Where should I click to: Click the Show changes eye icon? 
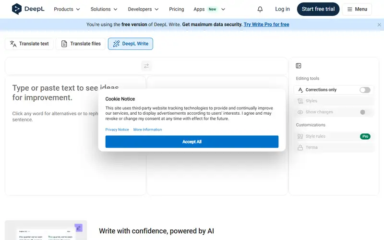(300, 112)
